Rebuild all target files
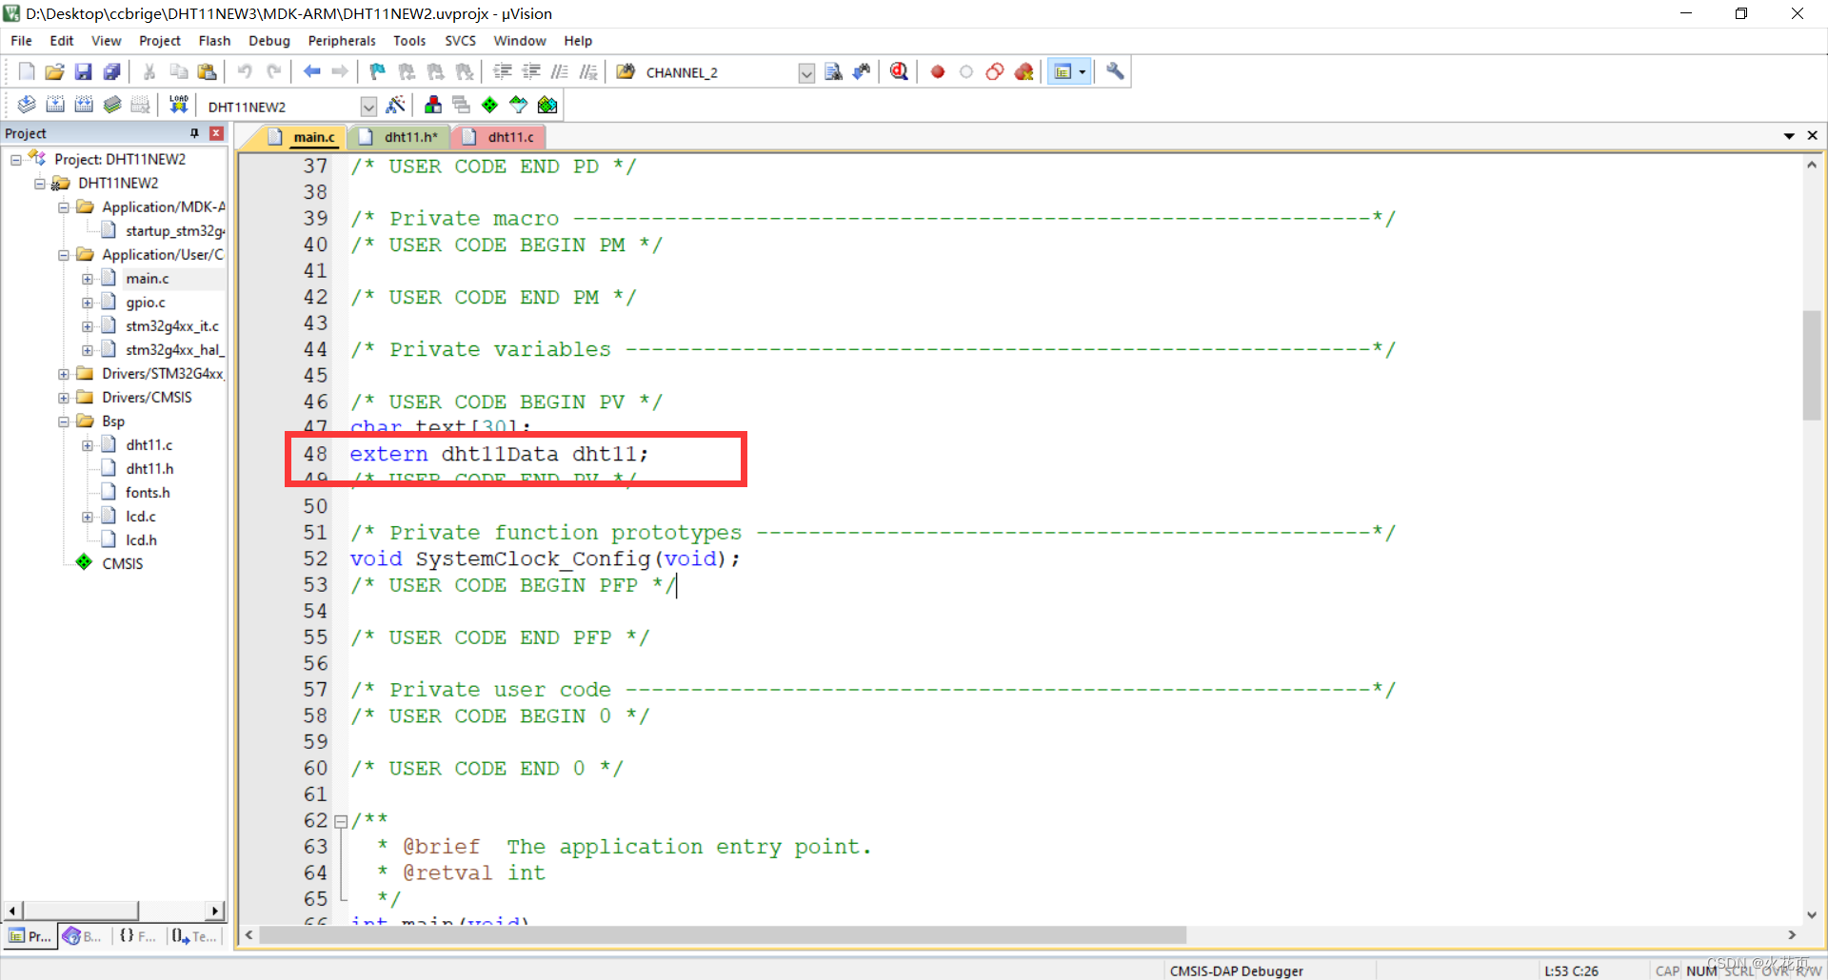The image size is (1828, 980). click(x=84, y=105)
